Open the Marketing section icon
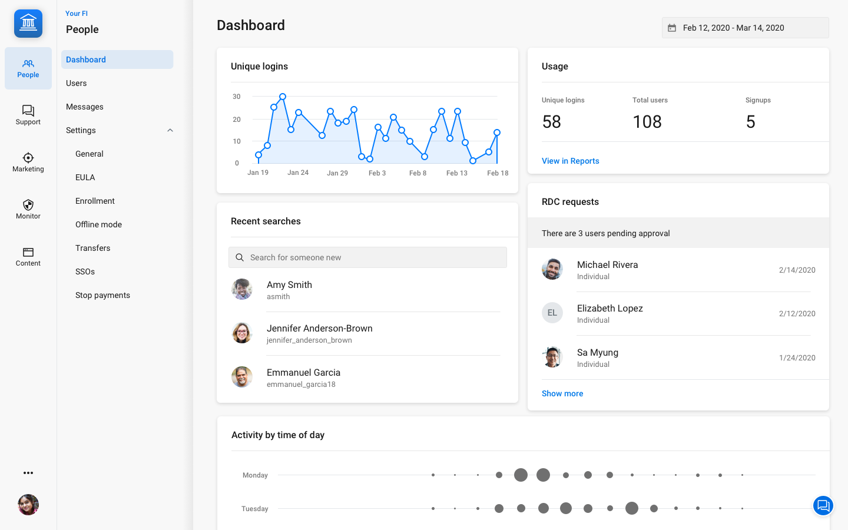 [x=28, y=162]
